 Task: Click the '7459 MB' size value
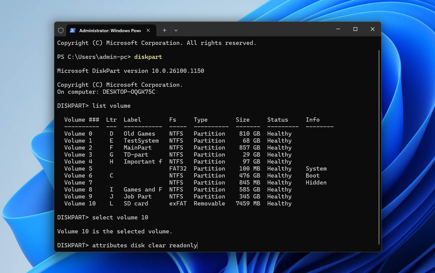[248, 203]
